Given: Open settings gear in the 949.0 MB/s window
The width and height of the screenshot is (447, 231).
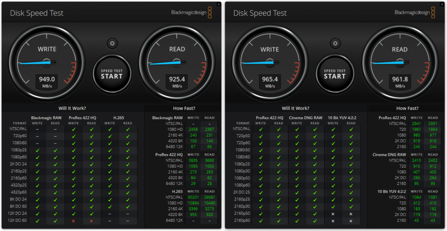Looking at the screenshot, I should pyautogui.click(x=112, y=44).
